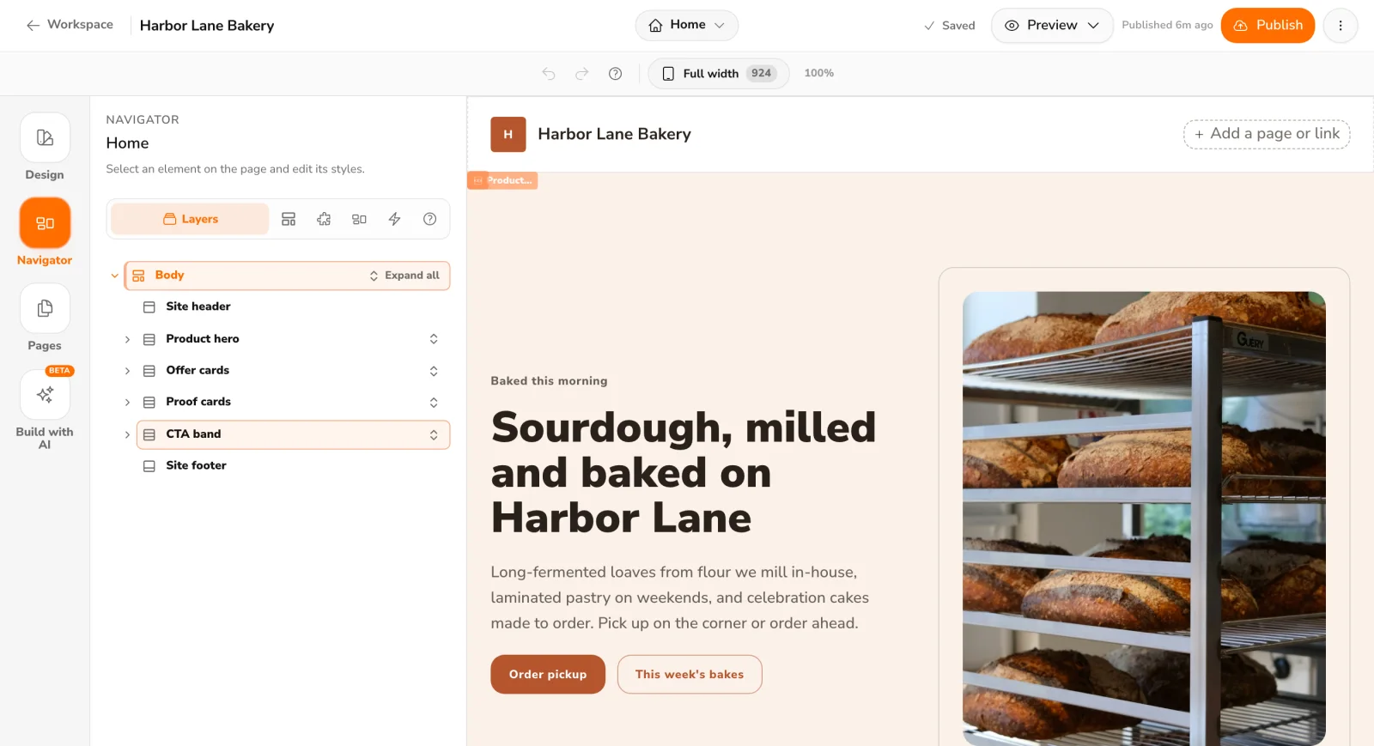Screen dimensions: 1374x746
Task: Open the Home page dropdown
Action: click(686, 25)
